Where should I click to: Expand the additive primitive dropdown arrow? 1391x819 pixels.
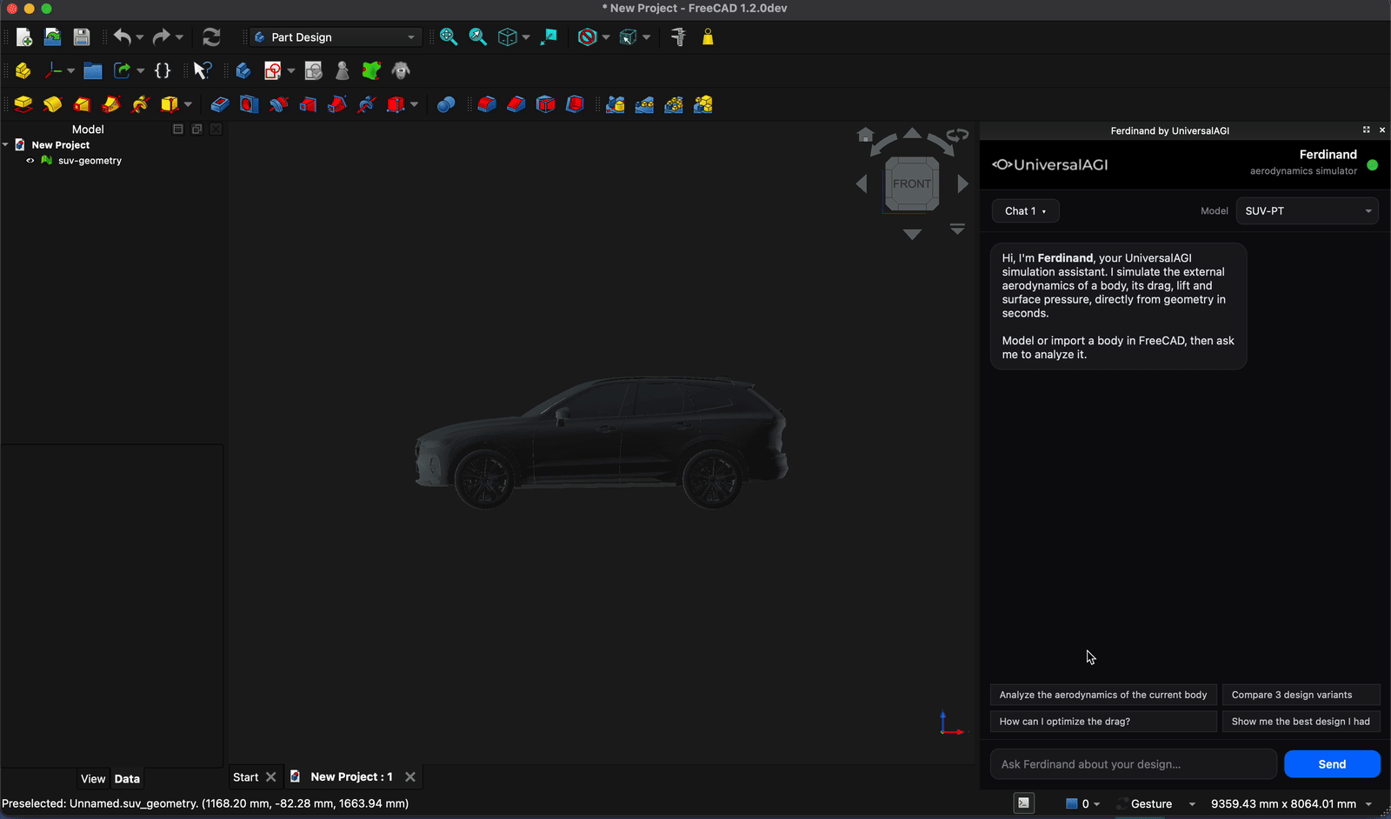click(188, 104)
